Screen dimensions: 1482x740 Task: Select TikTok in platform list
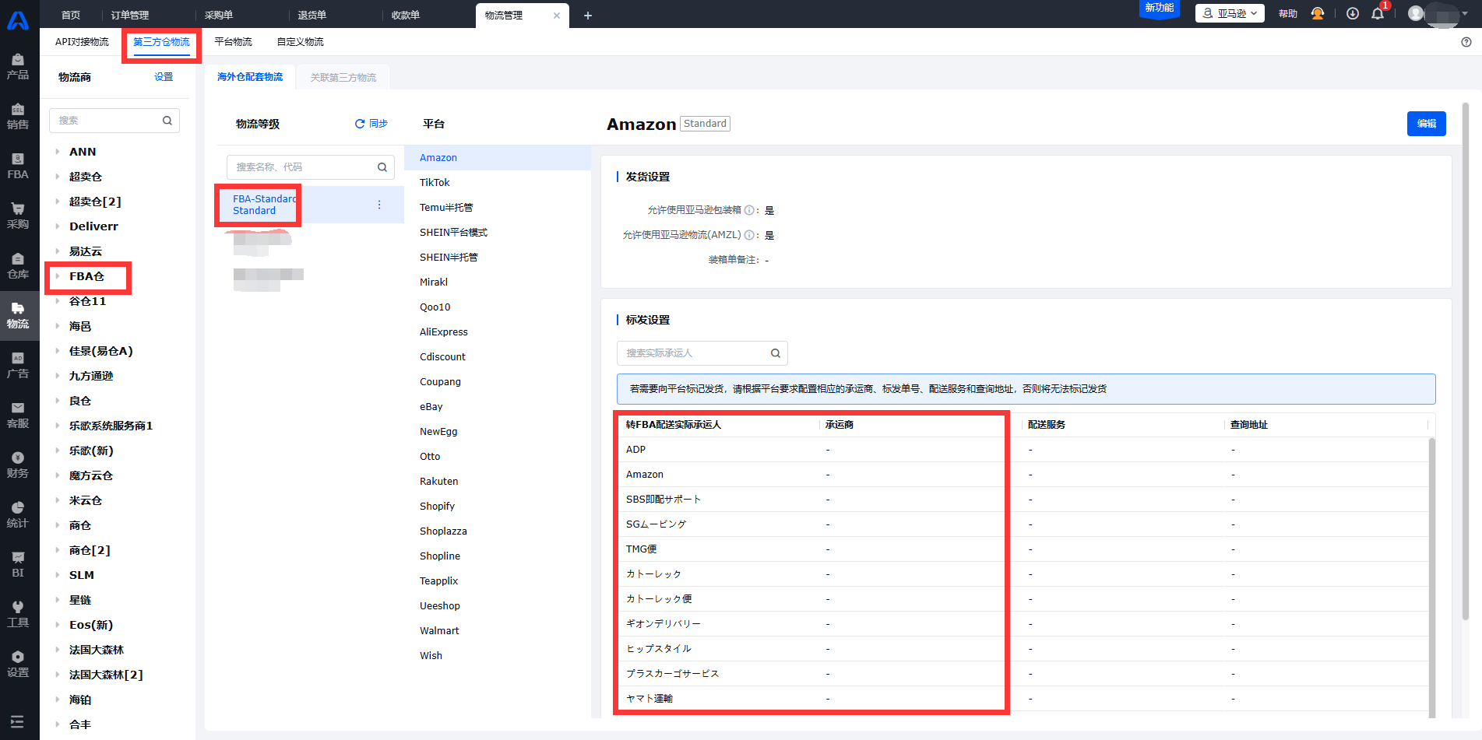tap(497, 183)
